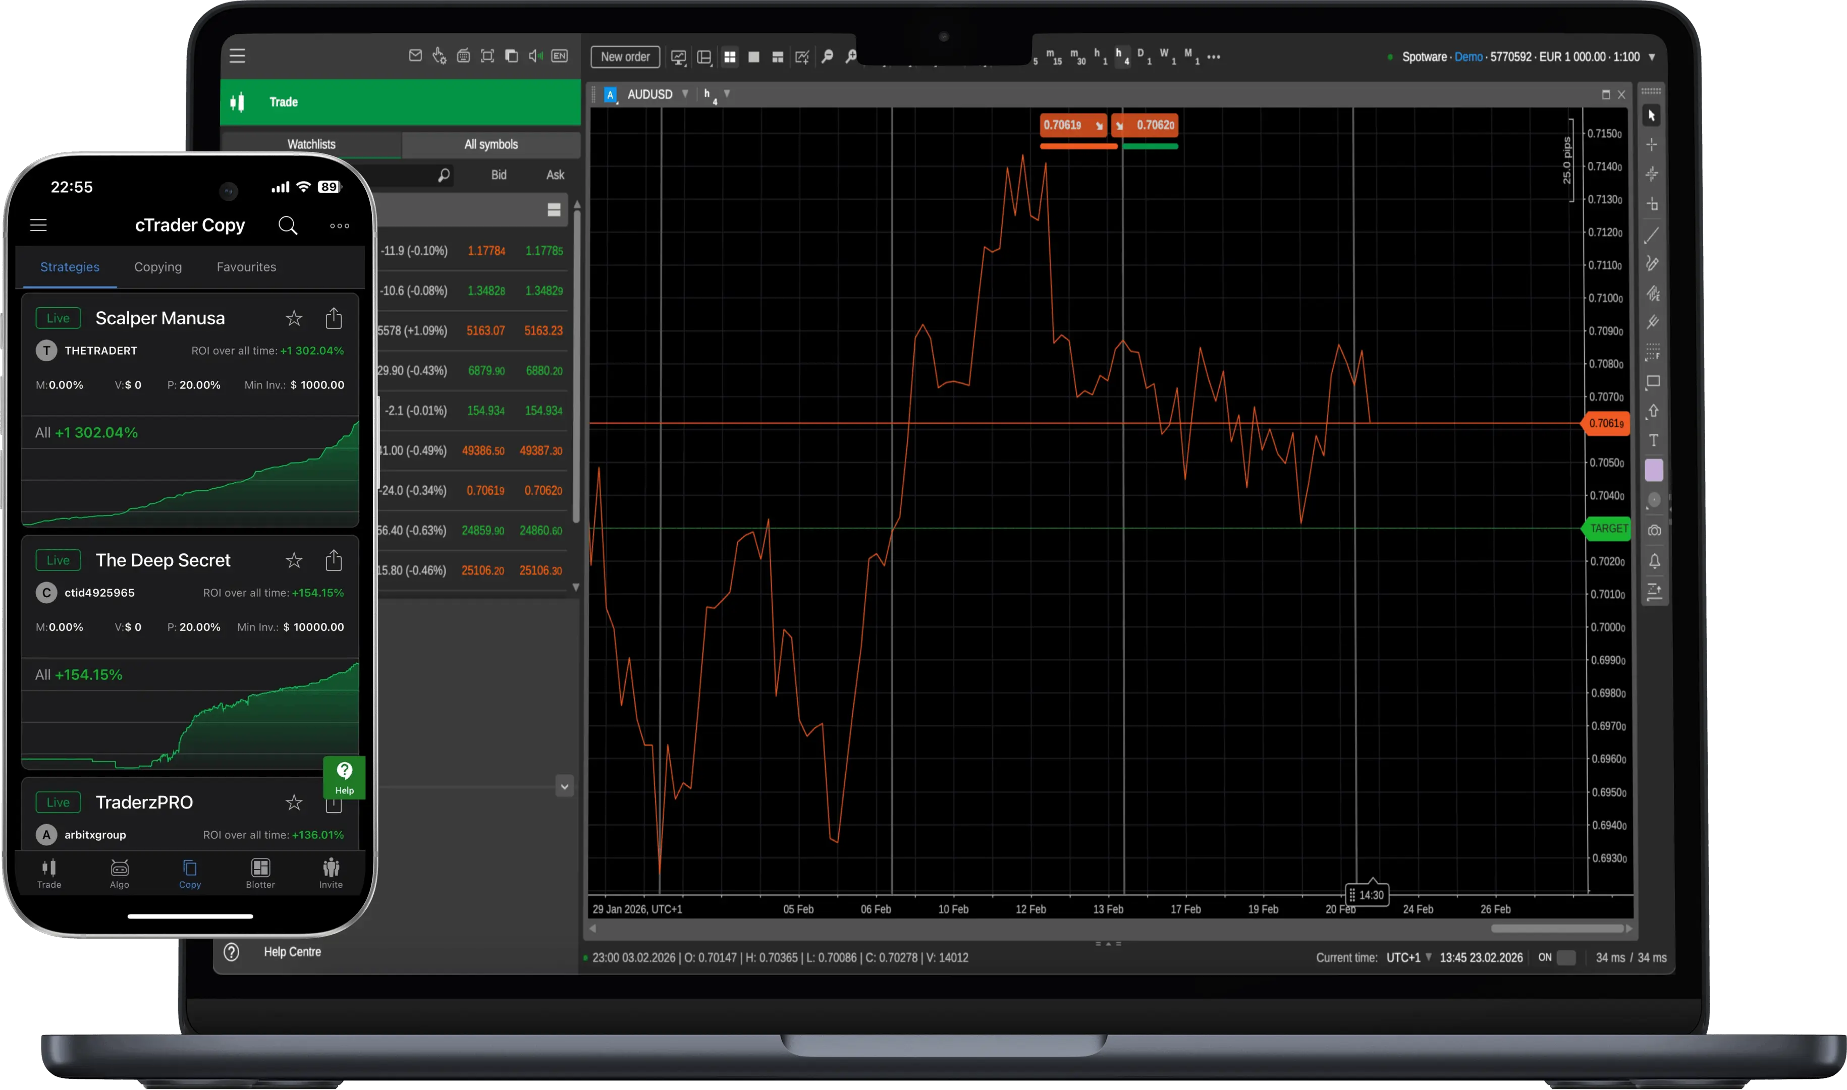This screenshot has height=1090, width=1847.
Task: Click the fullscreen mode icon
Action: [487, 56]
